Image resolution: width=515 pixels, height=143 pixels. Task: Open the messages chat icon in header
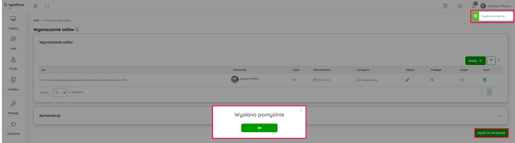pyautogui.click(x=460, y=6)
